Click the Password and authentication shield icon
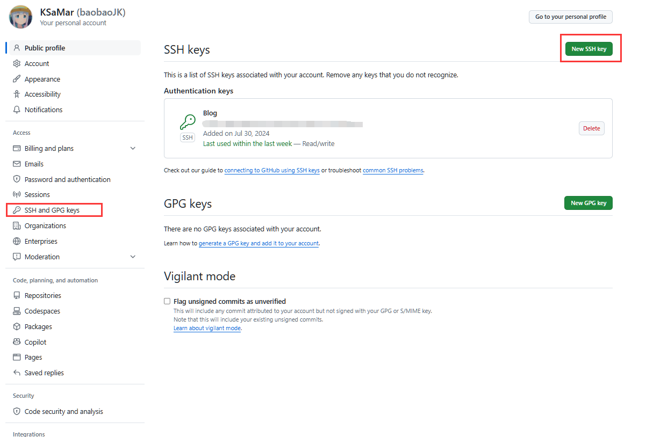 coord(17,179)
